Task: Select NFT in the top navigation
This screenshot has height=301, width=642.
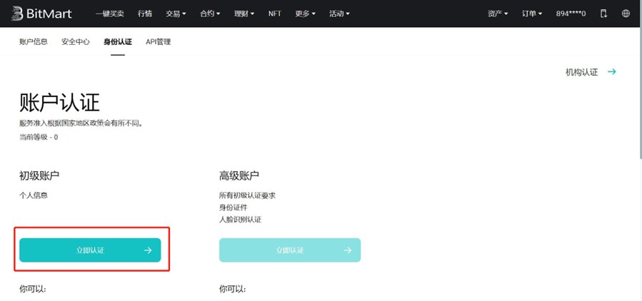Action: pyautogui.click(x=275, y=14)
